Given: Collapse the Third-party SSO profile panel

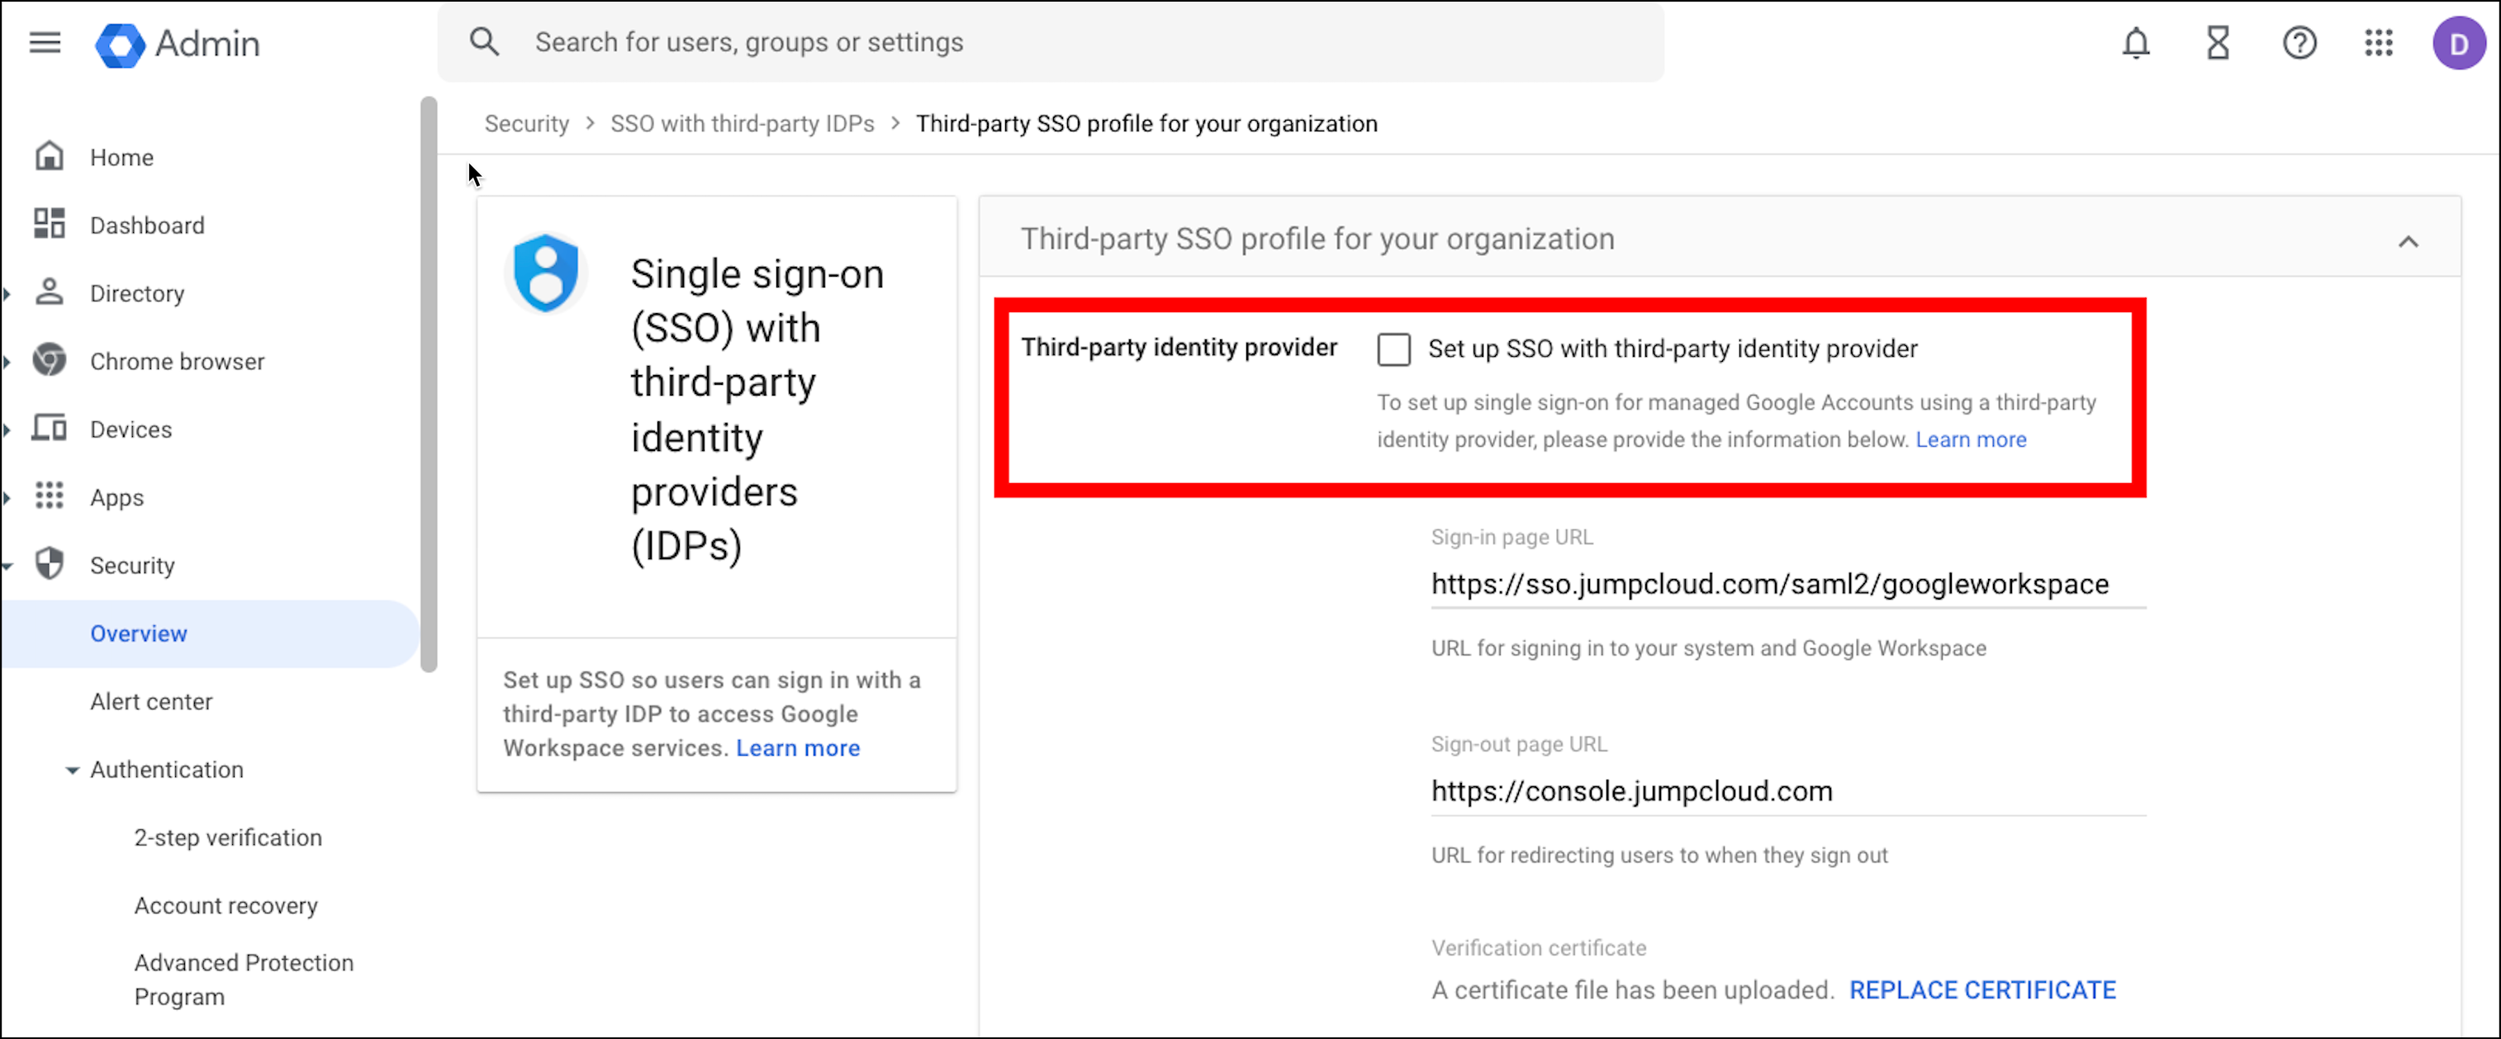Looking at the screenshot, I should point(2408,241).
